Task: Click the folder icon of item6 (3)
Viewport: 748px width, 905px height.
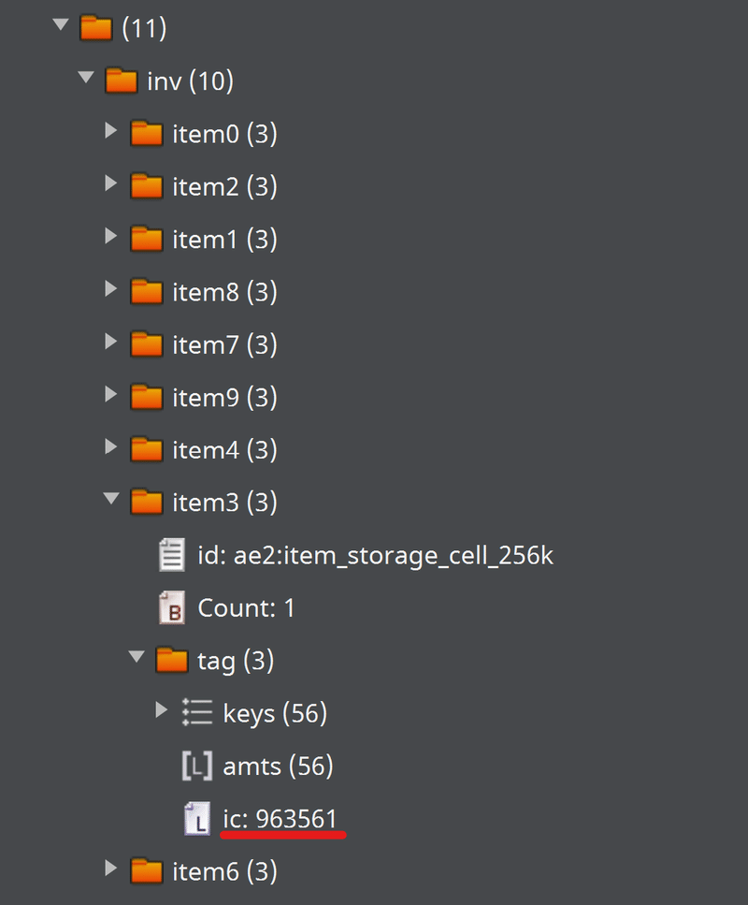Action: 146,870
